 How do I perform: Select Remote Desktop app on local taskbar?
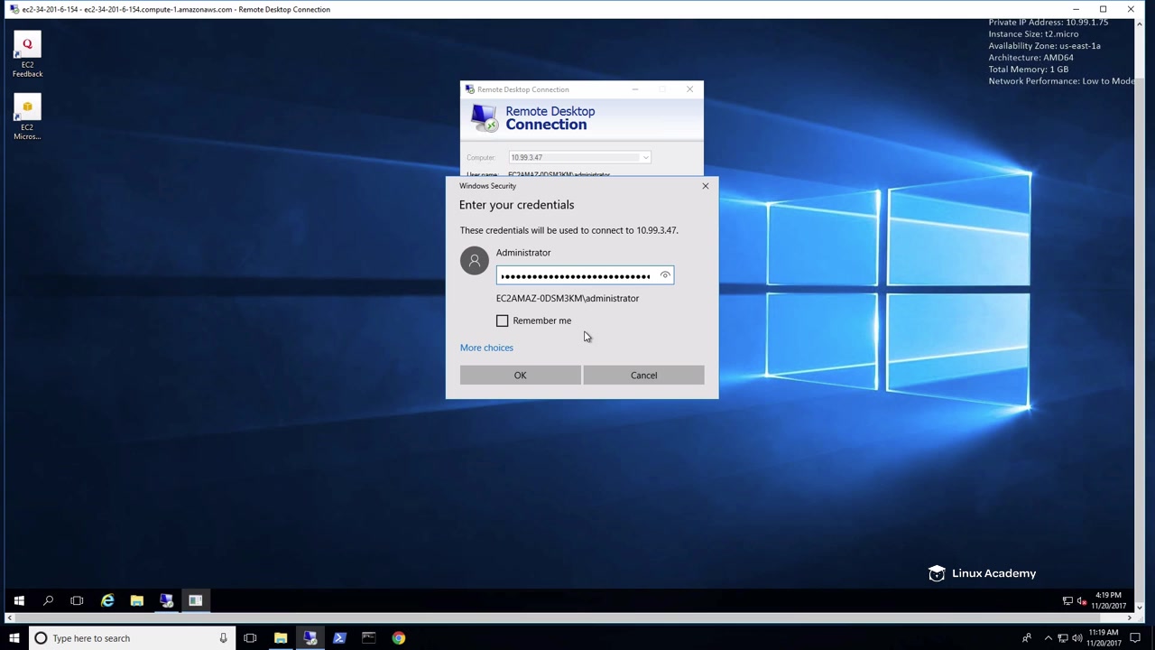tap(310, 638)
